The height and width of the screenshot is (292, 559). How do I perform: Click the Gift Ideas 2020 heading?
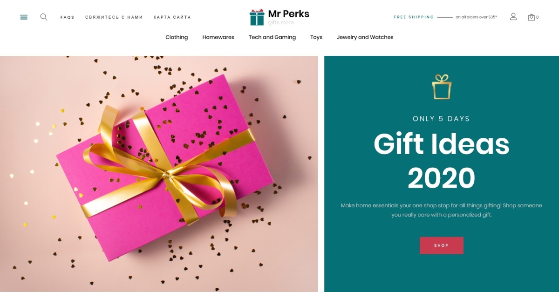click(442, 161)
